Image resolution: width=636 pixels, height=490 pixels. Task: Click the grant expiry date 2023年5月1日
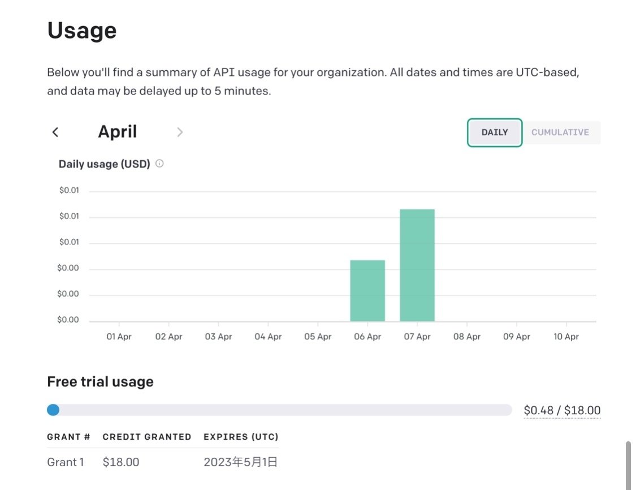[240, 462]
